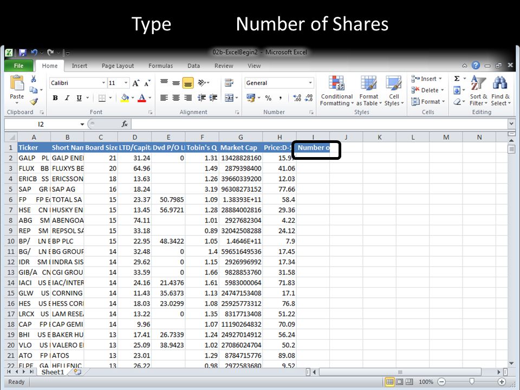Apply Percent Style to the cell

268,98
